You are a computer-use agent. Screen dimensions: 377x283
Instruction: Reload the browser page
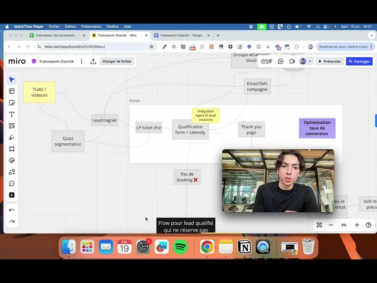28,47
